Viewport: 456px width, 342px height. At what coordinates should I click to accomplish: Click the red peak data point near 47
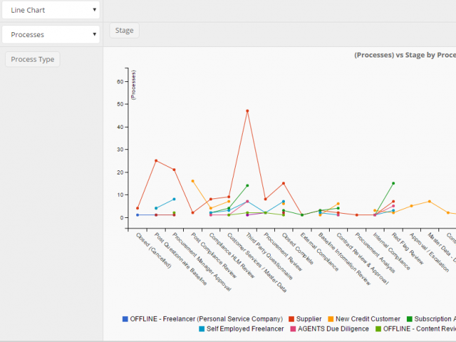click(x=247, y=111)
